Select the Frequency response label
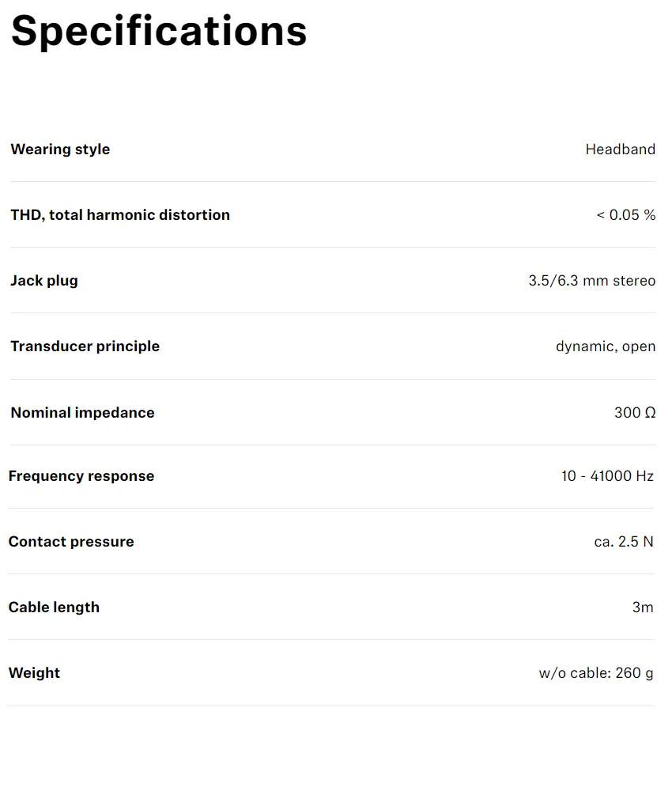 pos(81,476)
